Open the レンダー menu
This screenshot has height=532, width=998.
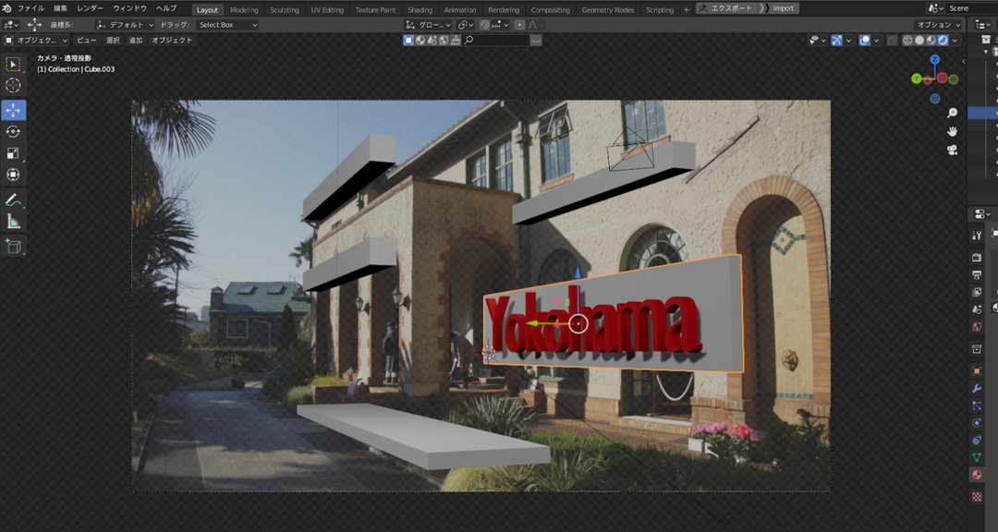[90, 8]
